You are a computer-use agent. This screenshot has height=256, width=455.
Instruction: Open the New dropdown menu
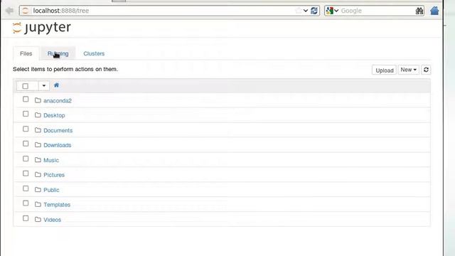point(408,70)
